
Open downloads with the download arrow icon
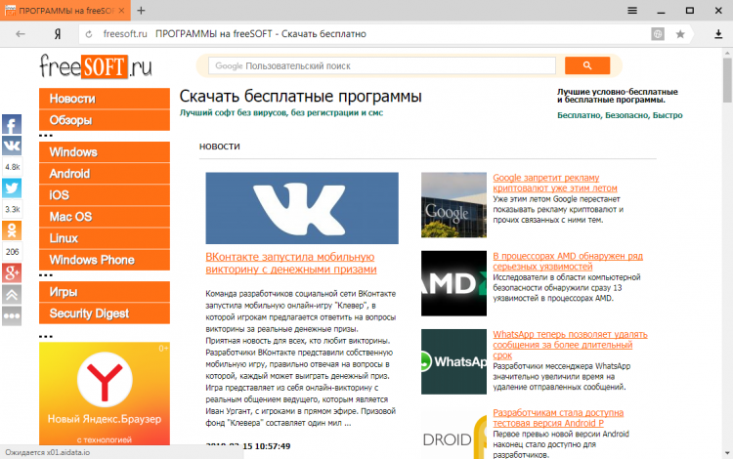pyautogui.click(x=718, y=34)
